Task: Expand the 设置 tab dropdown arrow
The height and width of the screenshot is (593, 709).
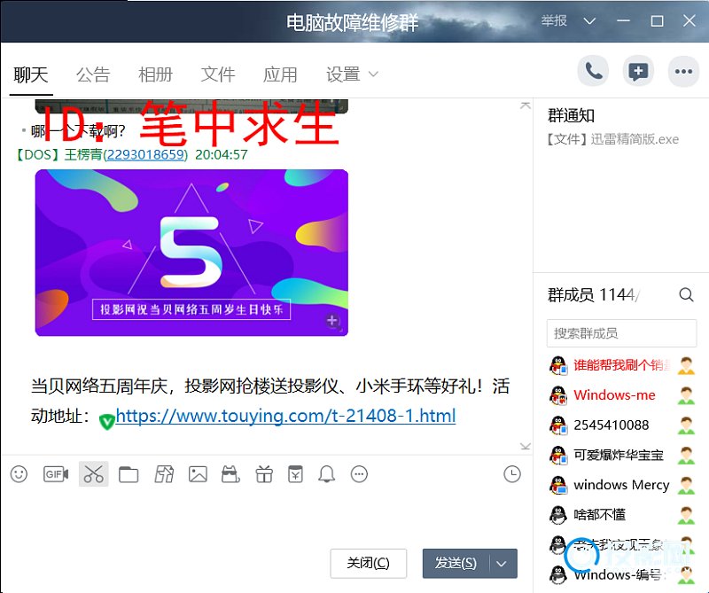Action: [x=373, y=74]
